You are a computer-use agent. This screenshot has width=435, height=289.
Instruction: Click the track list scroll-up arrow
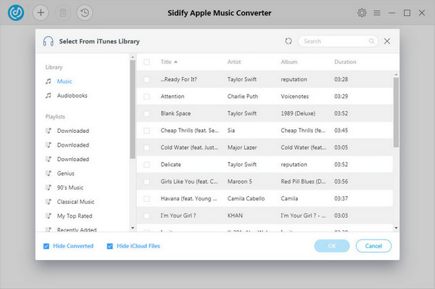tap(396, 75)
